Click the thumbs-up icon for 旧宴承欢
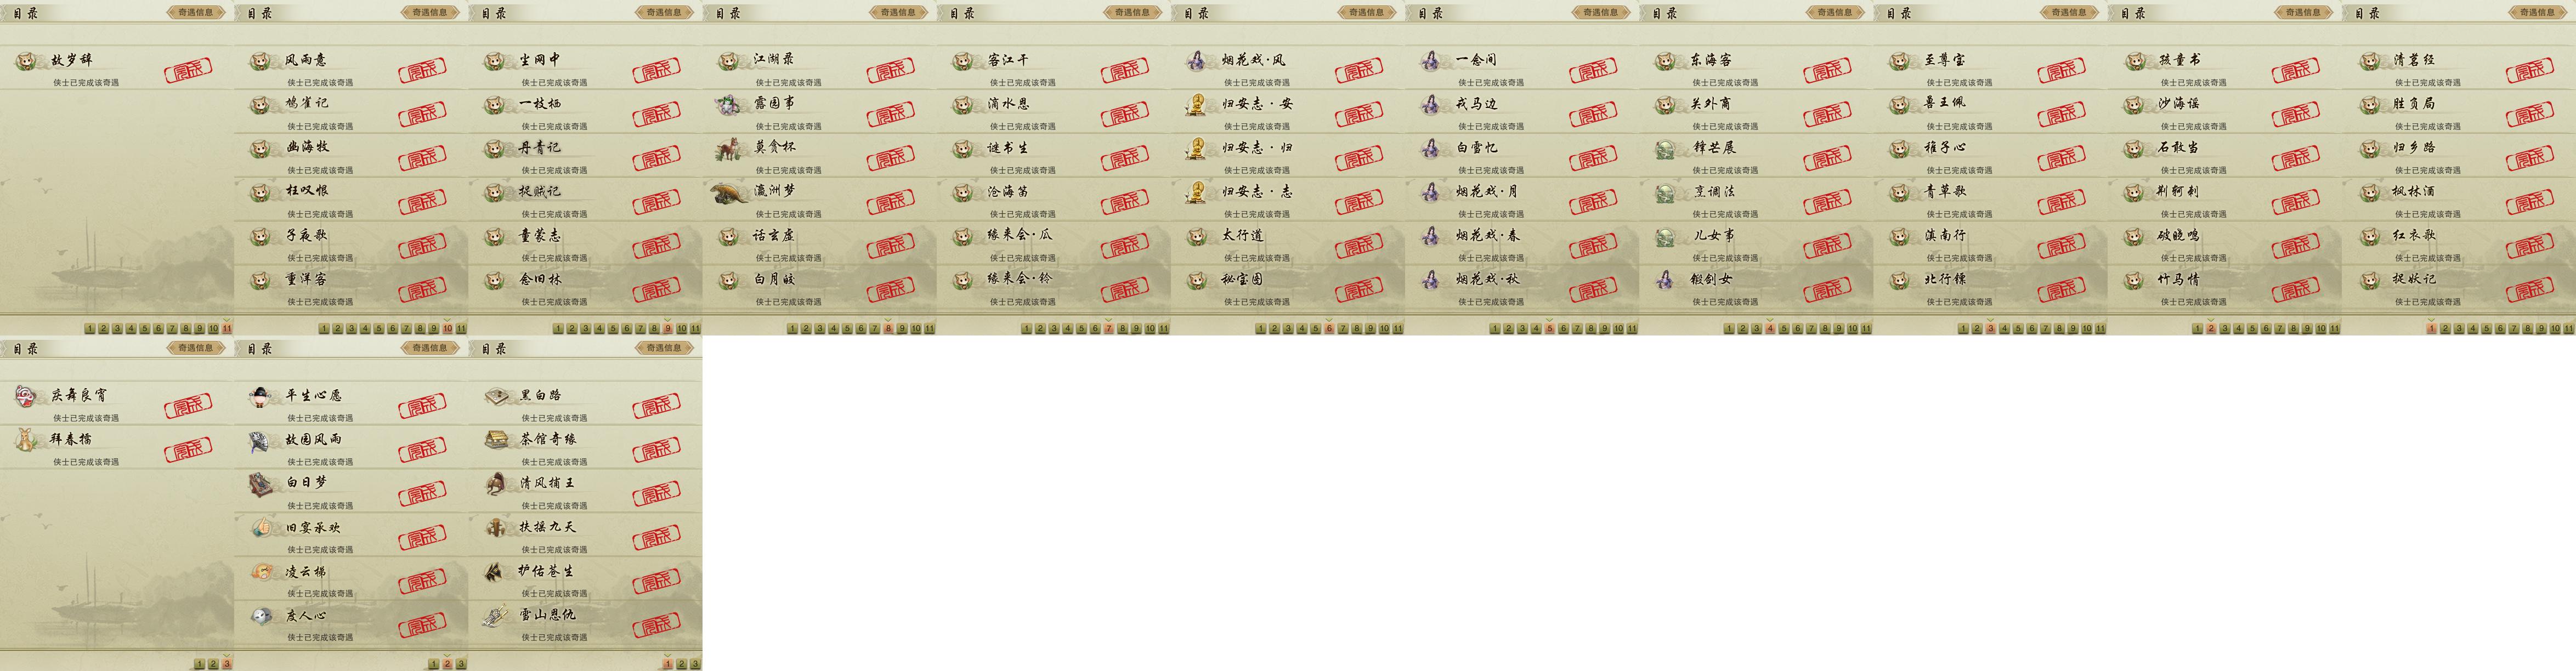The image size is (2576, 671). pyautogui.click(x=261, y=527)
